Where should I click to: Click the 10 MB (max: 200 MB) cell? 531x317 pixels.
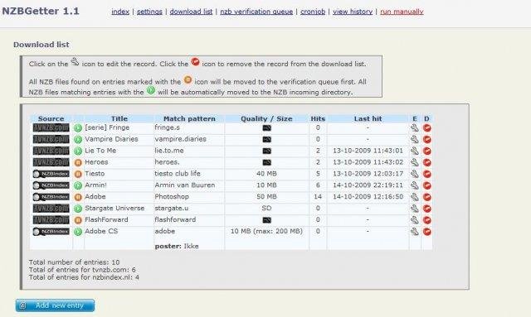pyautogui.click(x=266, y=231)
